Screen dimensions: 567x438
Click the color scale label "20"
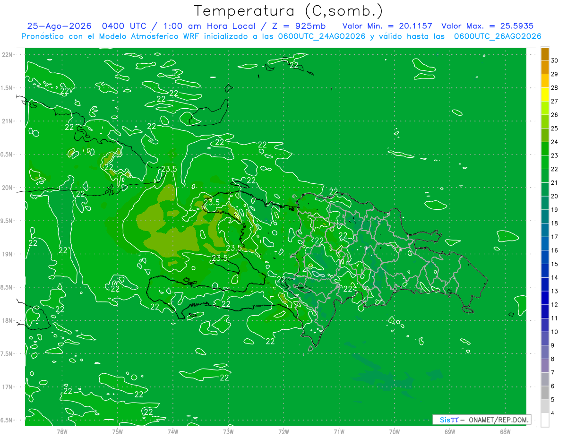[x=555, y=196]
